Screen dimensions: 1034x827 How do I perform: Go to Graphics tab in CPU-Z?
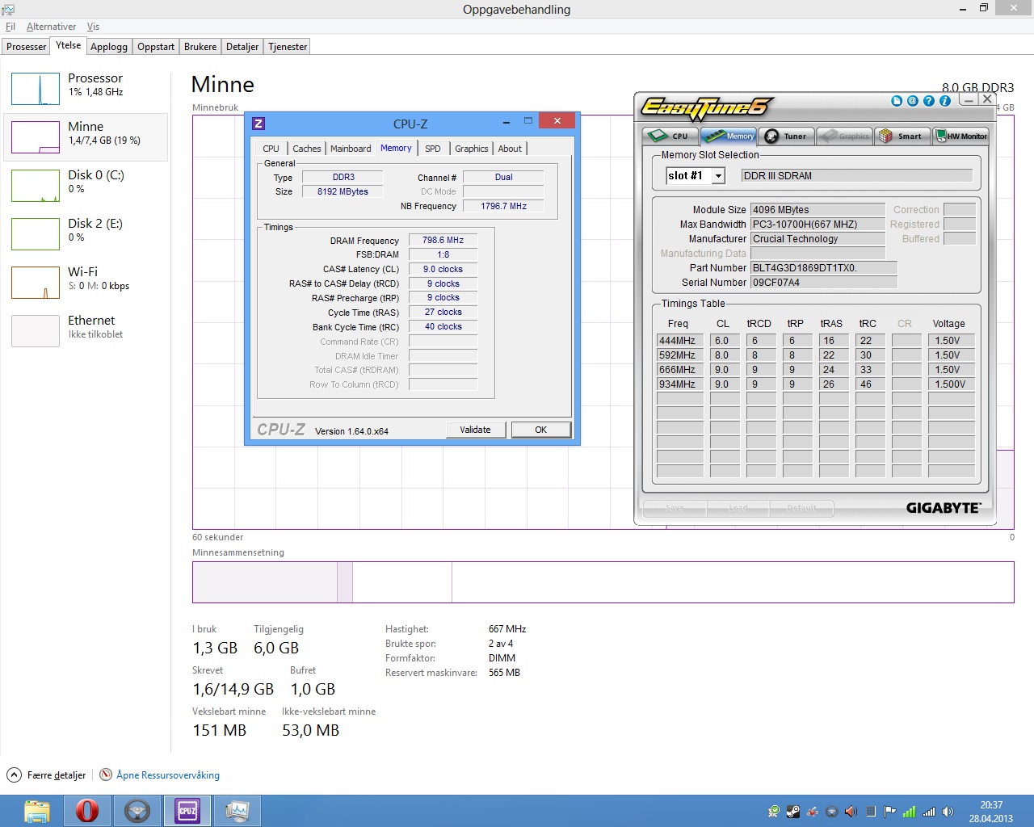click(x=472, y=149)
